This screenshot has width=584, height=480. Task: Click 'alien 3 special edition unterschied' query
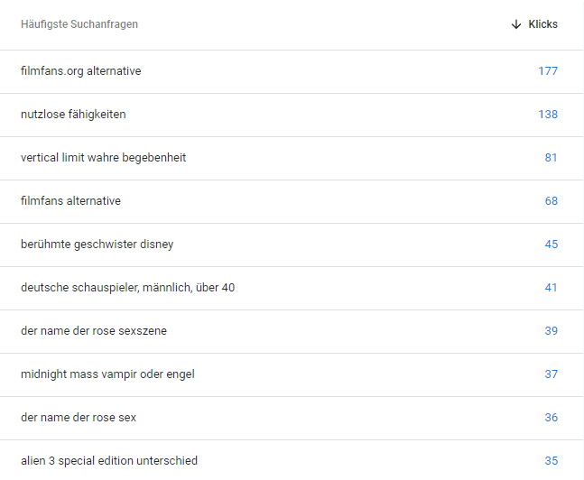click(109, 461)
